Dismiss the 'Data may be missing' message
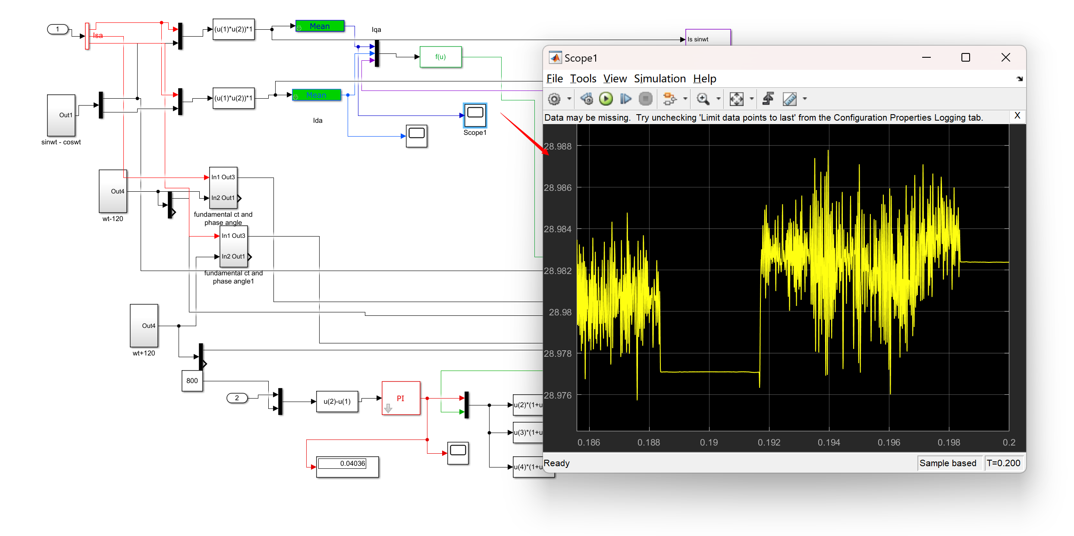Image resolution: width=1074 pixels, height=536 pixels. 1017,116
